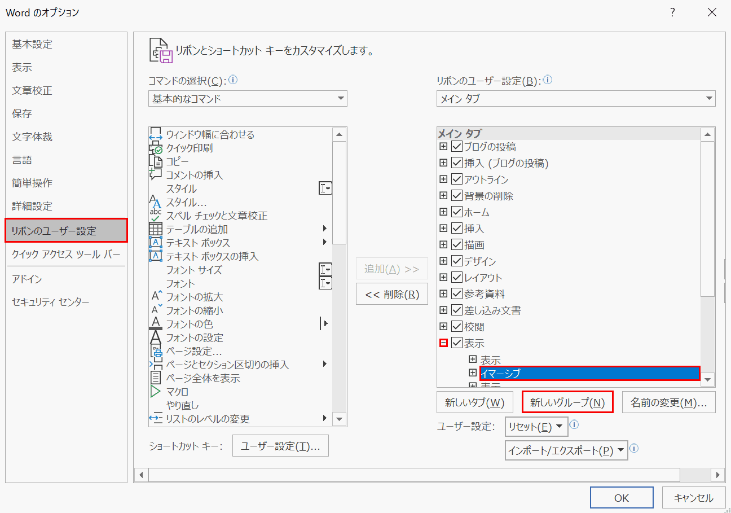The image size is (731, 513).
Task: Click info icon beside リボンのユーザー設定 label
Action: [547, 80]
